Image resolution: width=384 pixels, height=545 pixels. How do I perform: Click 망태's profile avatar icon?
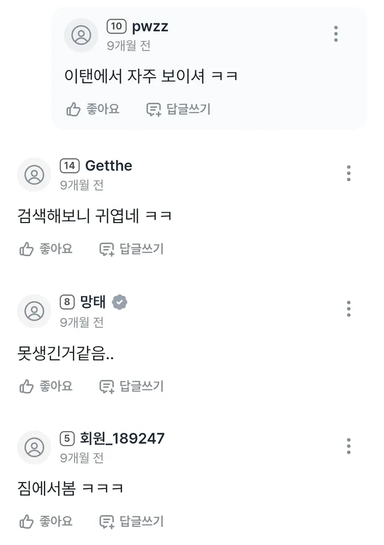tap(35, 311)
